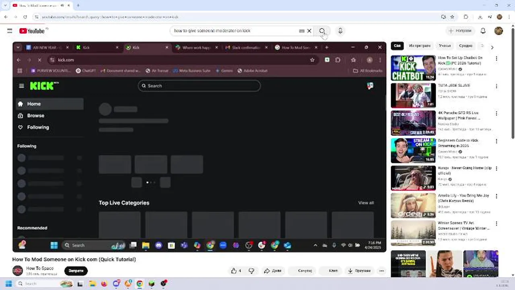Image resolution: width=515 pixels, height=290 pixels.
Task: Open the "How To Space" channel name
Action: click(40, 268)
